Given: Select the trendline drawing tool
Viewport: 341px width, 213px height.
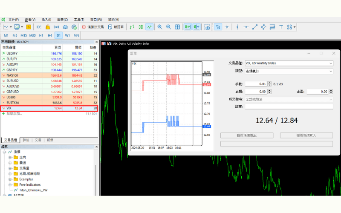Looking at the screenshot, I should (x=255, y=27).
